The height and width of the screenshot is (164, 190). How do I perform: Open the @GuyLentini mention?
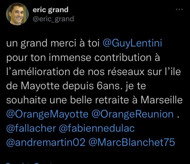[132, 43]
